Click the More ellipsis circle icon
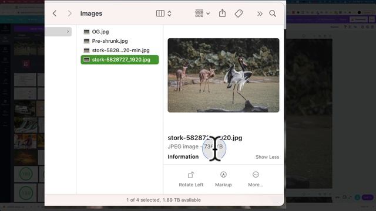The height and width of the screenshot is (211, 376). [256, 175]
